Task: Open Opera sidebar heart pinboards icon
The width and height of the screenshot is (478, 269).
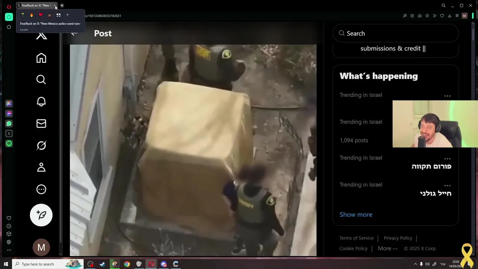Action: (x=9, y=218)
